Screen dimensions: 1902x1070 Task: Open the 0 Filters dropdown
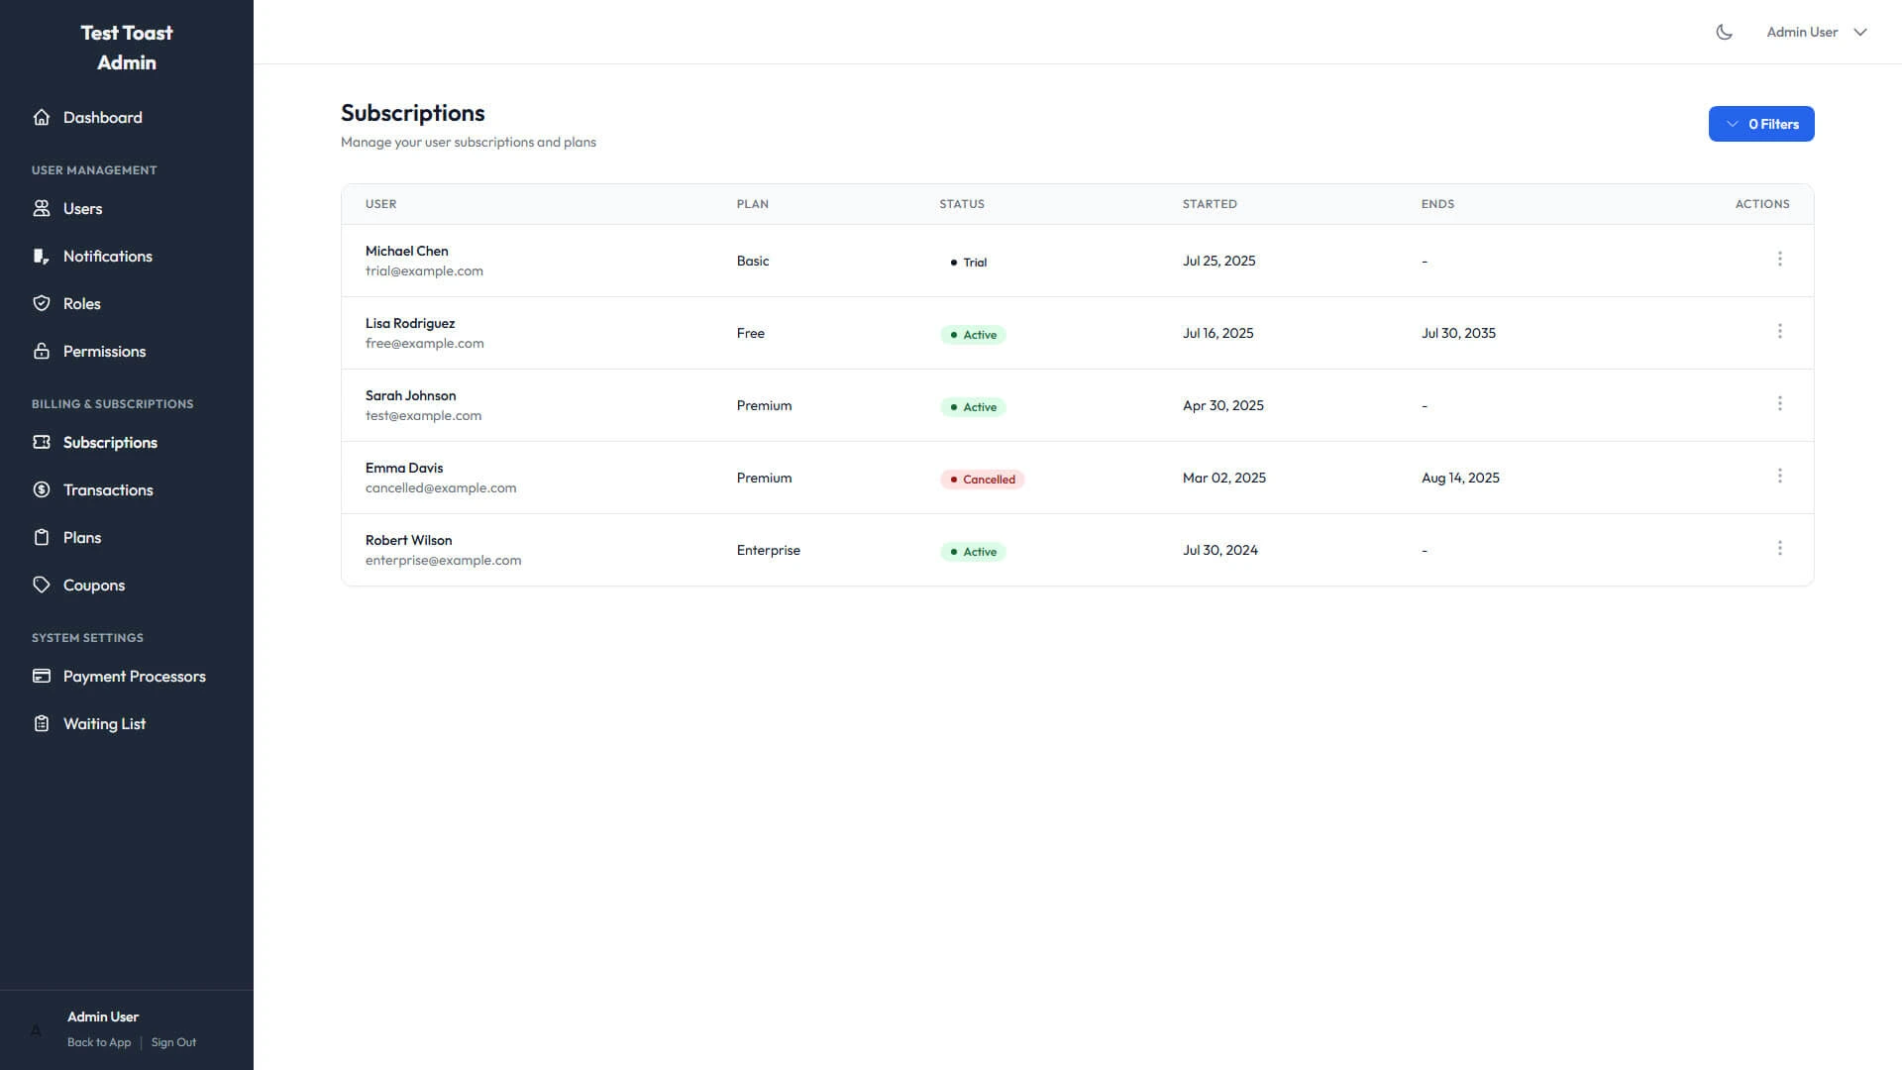click(x=1761, y=123)
